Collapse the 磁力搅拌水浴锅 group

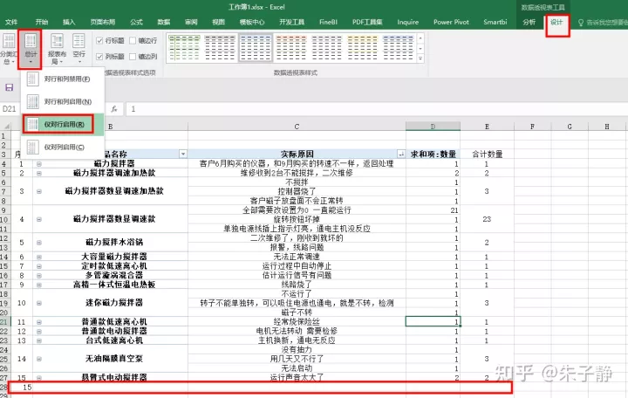(39, 243)
